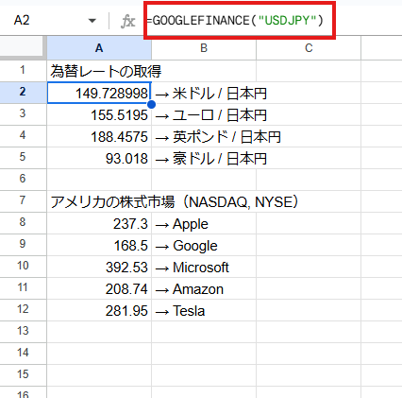This screenshot has height=398, width=402.
Task: Select row 13 header
Action: click(23, 331)
